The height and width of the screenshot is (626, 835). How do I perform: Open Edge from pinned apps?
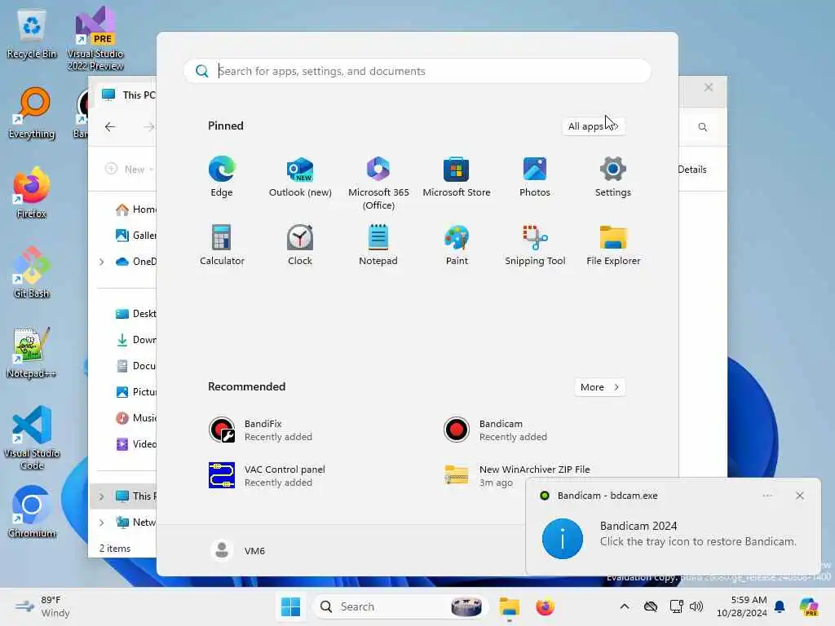click(222, 177)
